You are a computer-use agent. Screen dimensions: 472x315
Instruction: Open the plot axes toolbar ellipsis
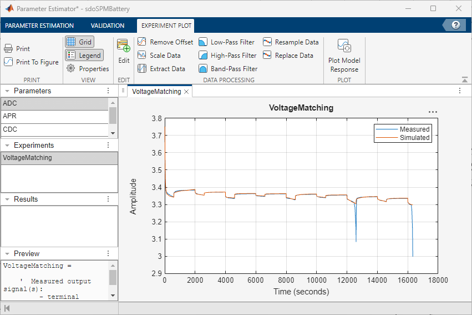pyautogui.click(x=433, y=112)
